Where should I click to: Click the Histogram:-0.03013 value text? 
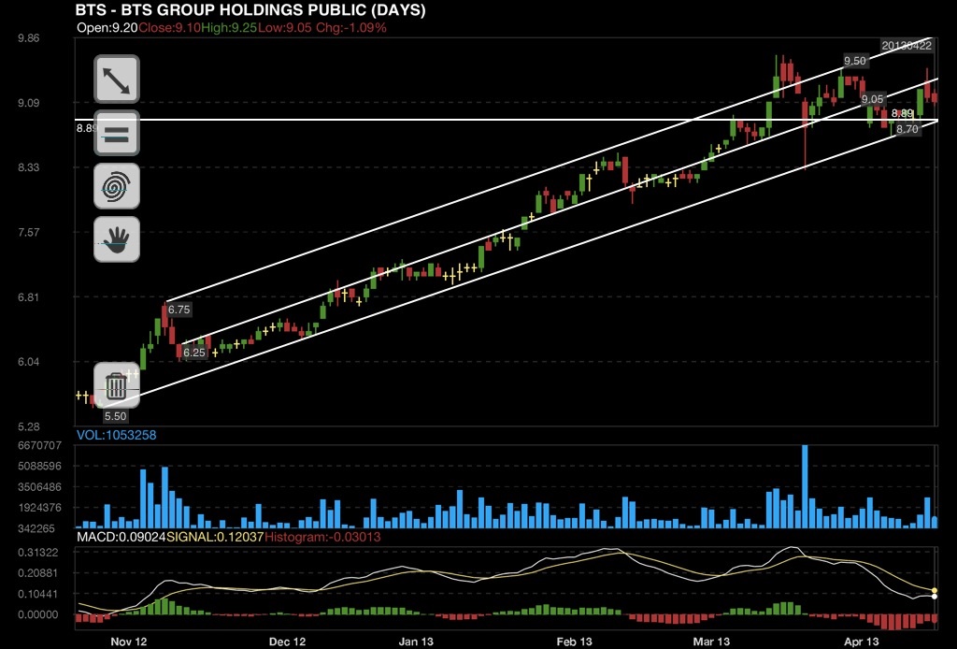pyautogui.click(x=322, y=538)
